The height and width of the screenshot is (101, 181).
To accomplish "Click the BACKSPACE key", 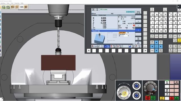I will tap(171, 36).
